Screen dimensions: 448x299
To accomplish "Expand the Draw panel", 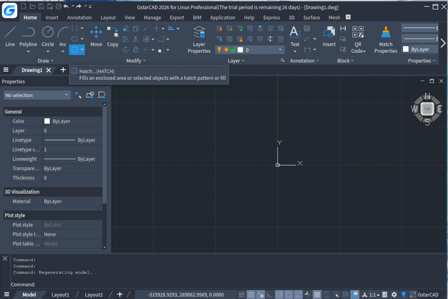I will tap(45, 60).
